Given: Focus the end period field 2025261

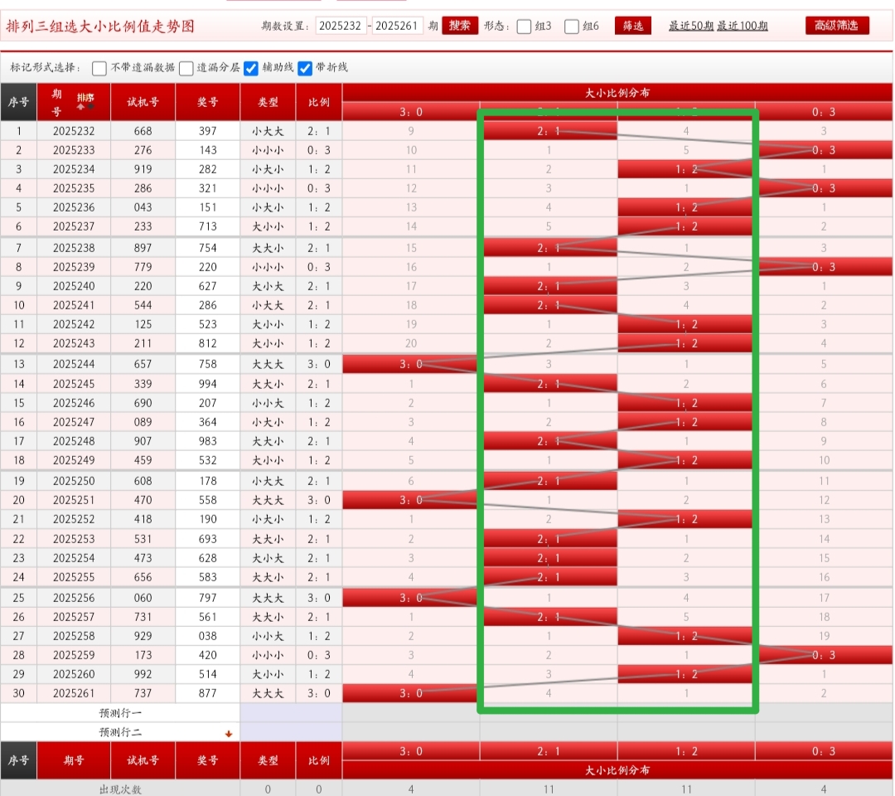Looking at the screenshot, I should pos(398,26).
